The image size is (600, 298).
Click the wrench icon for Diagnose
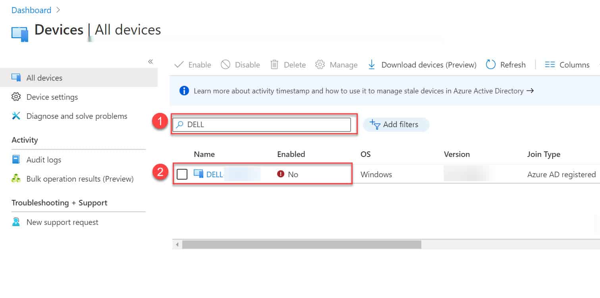pos(16,116)
